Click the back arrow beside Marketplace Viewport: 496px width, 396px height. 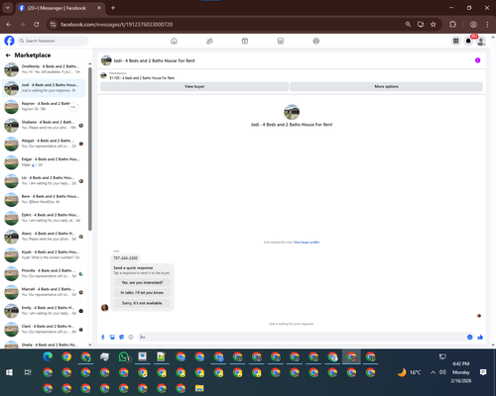(x=8, y=55)
